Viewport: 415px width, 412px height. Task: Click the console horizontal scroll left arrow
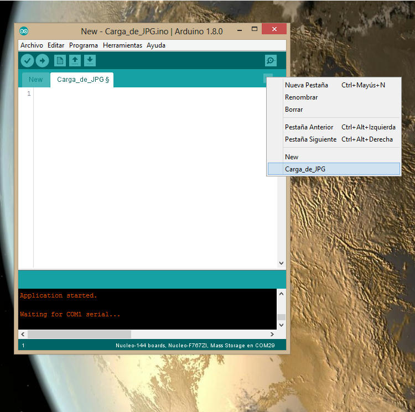23,334
